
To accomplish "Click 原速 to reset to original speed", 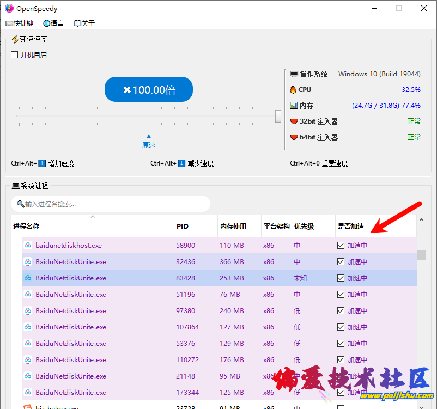I will (x=149, y=145).
